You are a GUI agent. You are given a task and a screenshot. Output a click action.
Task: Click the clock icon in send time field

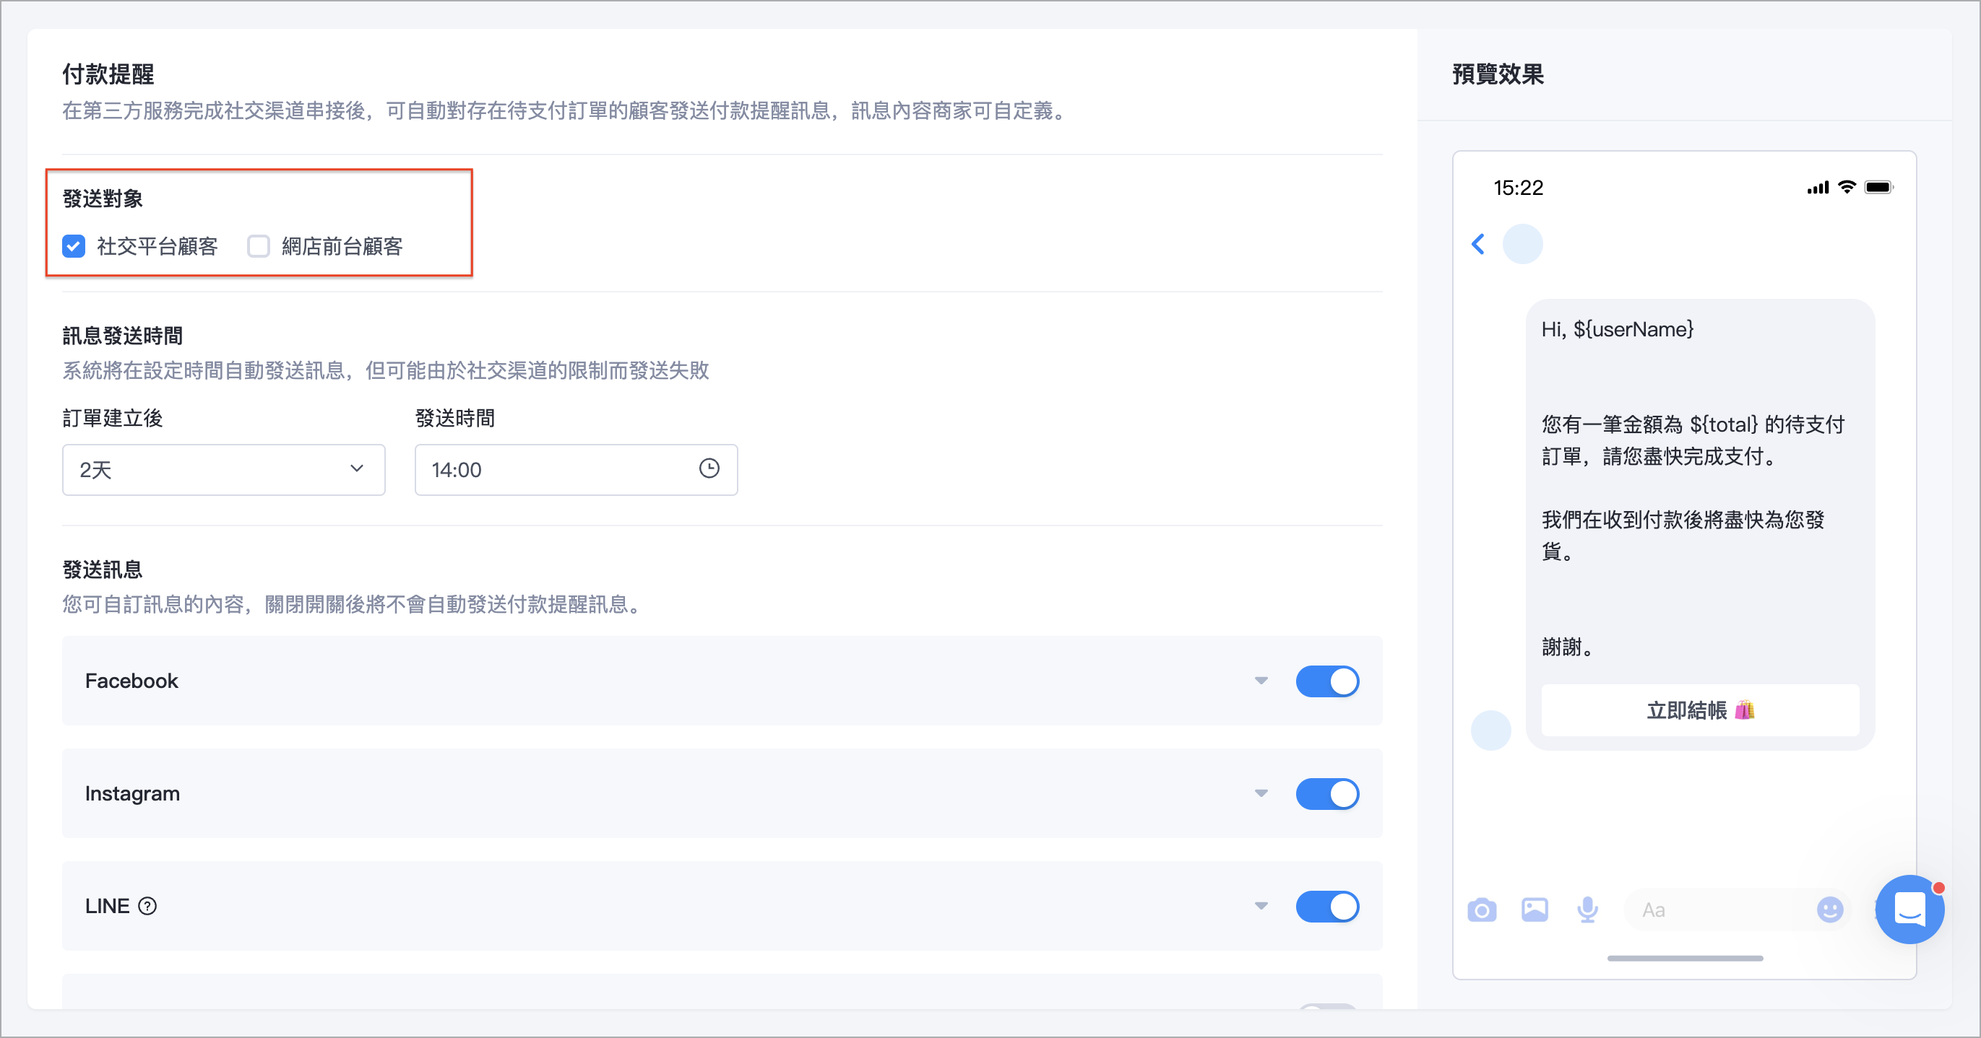(x=708, y=468)
